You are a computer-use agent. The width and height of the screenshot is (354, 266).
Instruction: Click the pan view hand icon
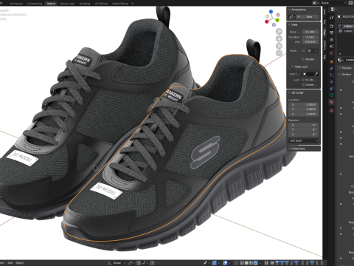tap(279, 38)
